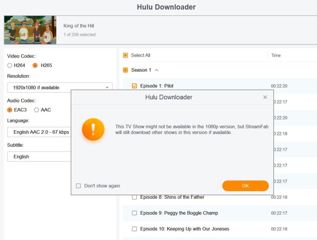Select the H265 video codec

pos(35,65)
